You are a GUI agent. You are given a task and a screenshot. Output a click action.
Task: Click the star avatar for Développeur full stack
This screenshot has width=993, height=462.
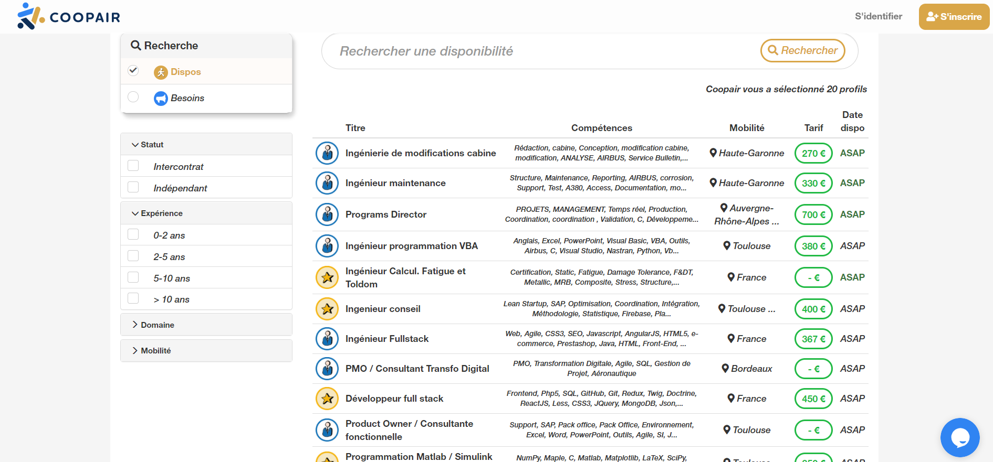[x=327, y=399]
